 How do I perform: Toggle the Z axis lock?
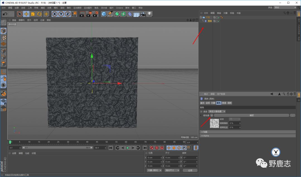[67, 14]
